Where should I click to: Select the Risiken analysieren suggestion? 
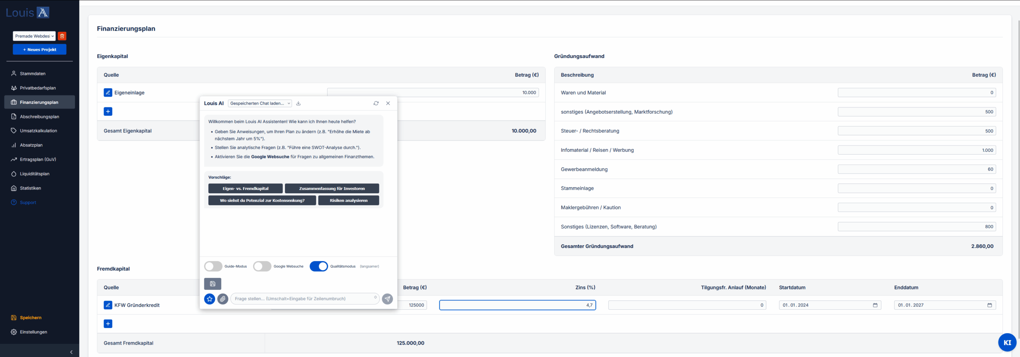(348, 201)
